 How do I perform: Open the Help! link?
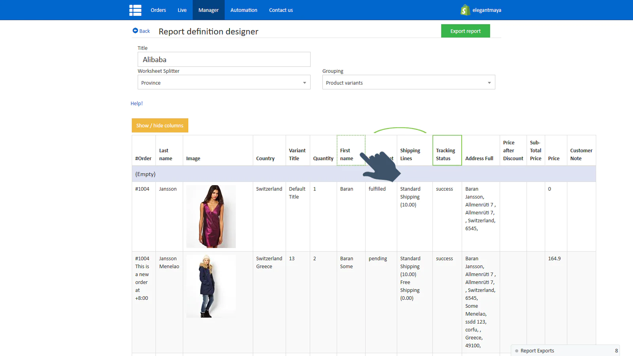pyautogui.click(x=136, y=104)
